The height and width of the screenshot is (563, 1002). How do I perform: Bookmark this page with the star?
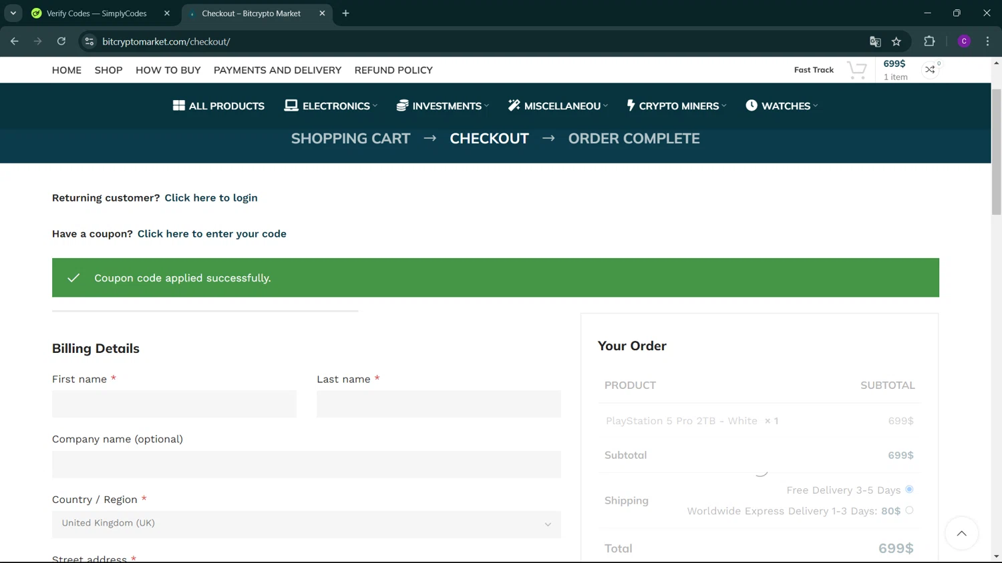coord(896,41)
